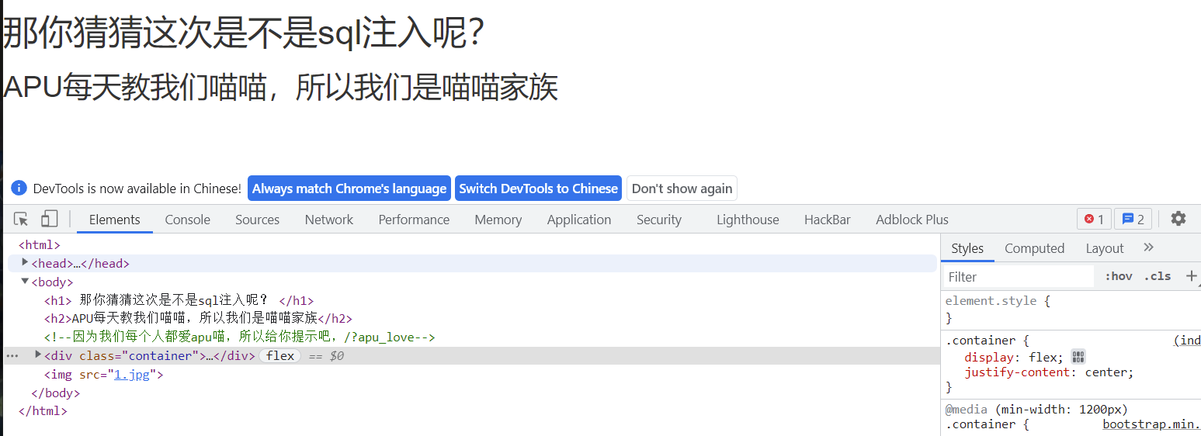Image resolution: width=1201 pixels, height=436 pixels.
Task: Toggle the device toolbar icon
Action: [x=50, y=220]
